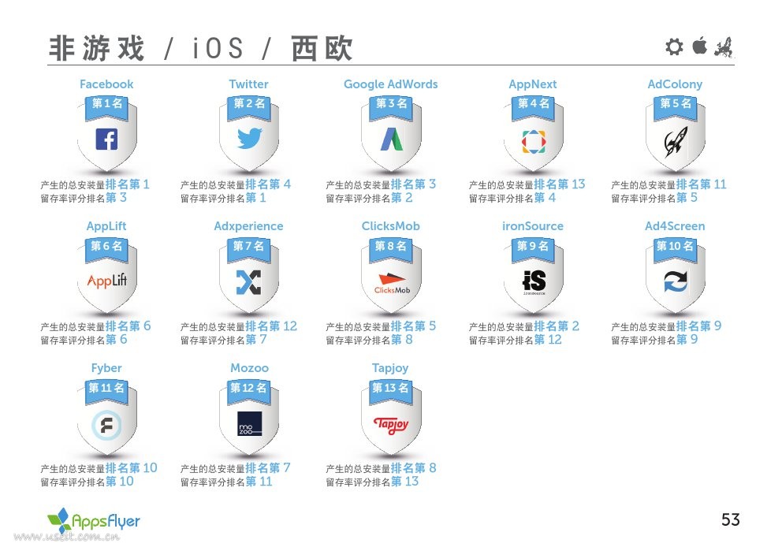782x551 pixels.
Task: Click Twitter's 留存率评分排名第 1 line
Action: [223, 198]
